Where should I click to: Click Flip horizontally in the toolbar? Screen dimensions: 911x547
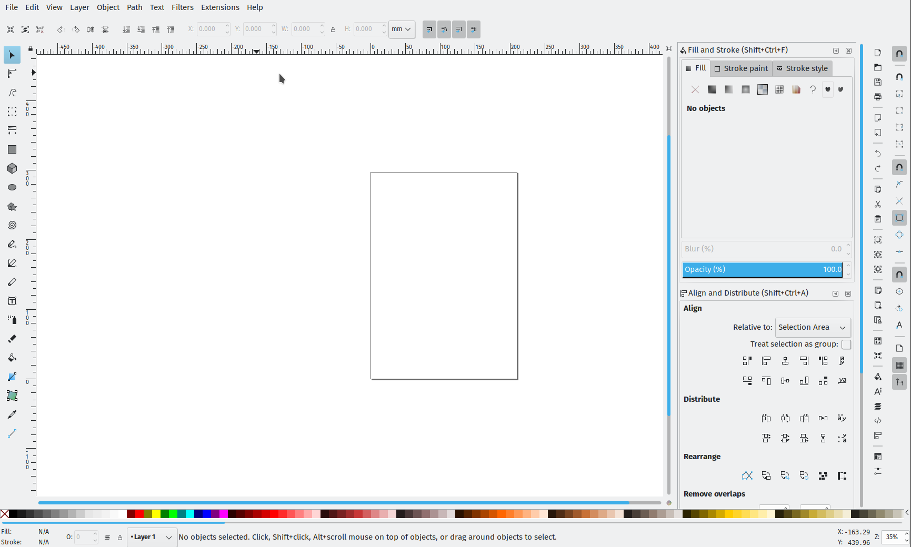coord(91,29)
